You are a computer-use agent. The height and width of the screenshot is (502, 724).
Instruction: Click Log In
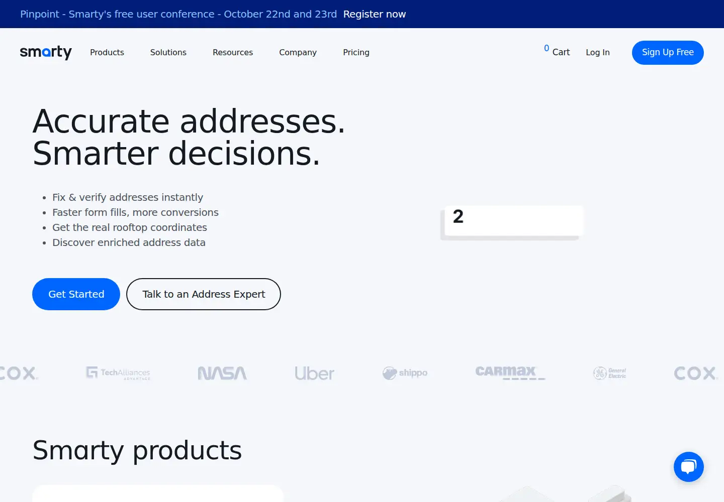pos(598,52)
